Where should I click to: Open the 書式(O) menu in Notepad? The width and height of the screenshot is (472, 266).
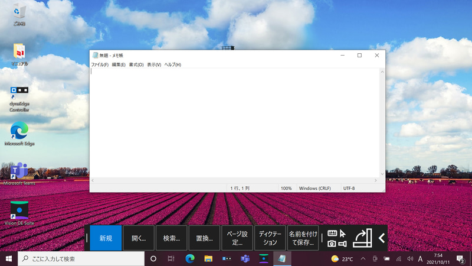tap(136, 64)
